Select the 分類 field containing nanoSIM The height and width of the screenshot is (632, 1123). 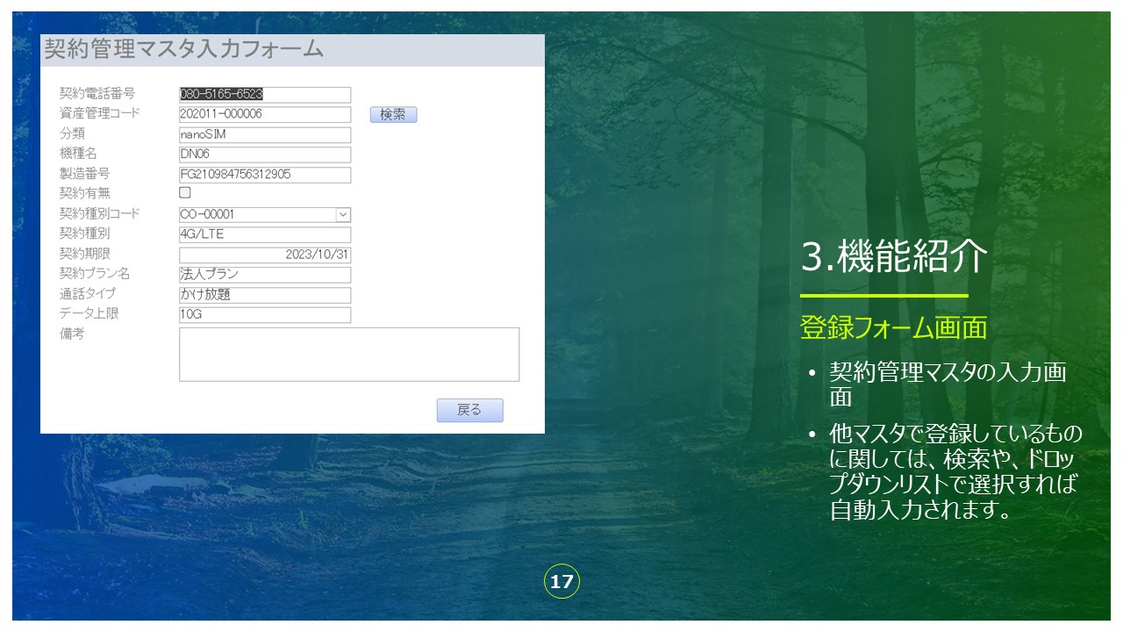click(264, 135)
